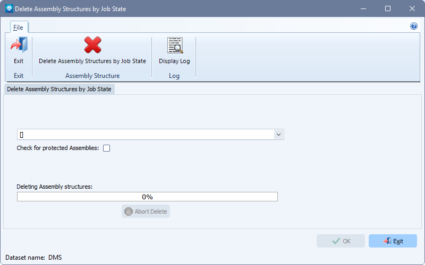425x265 pixels.
Task: Click inside the job state combo box
Action: [146, 135]
